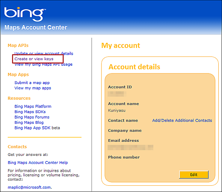Click the Contacts section heading
Viewport: 222px width, 192px height.
[17, 147]
